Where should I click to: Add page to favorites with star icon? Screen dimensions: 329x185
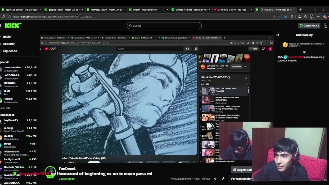(x=279, y=17)
